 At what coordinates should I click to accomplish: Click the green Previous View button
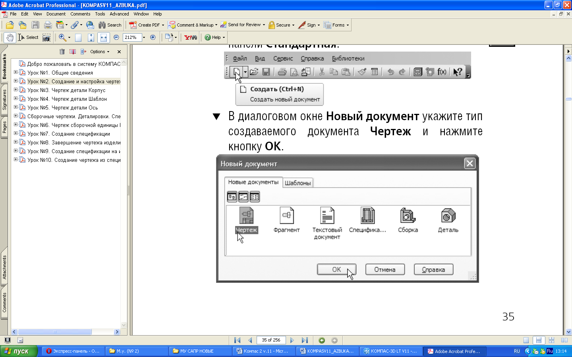coord(322,340)
